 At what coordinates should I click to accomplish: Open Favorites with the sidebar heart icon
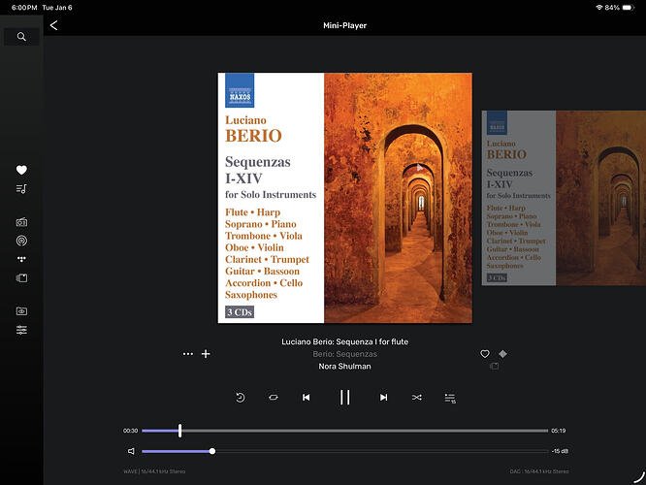(21, 170)
